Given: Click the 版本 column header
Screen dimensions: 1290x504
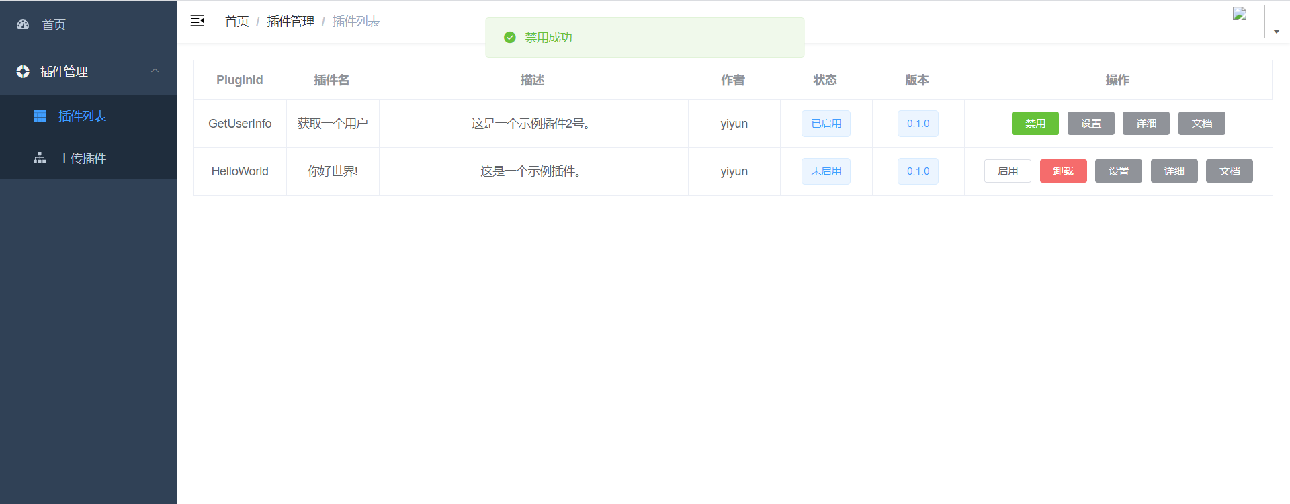Looking at the screenshot, I should pyautogui.click(x=917, y=80).
